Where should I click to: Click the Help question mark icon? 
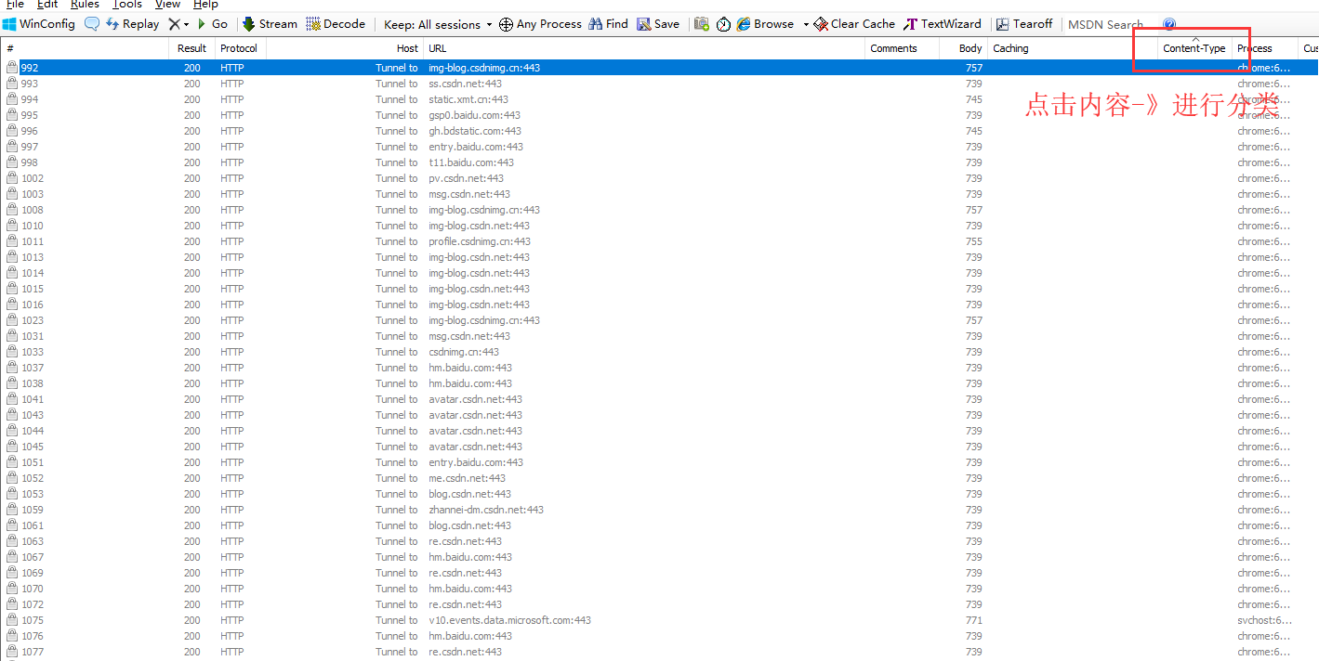1169,23
